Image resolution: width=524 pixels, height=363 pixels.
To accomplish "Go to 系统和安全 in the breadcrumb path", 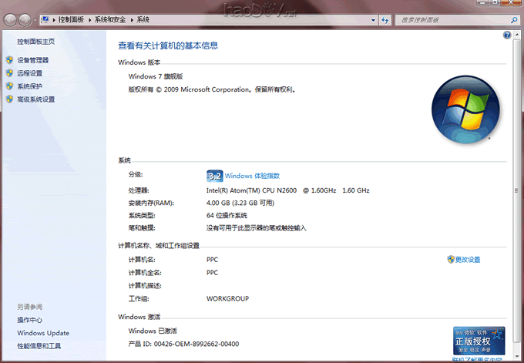I will tap(111, 18).
